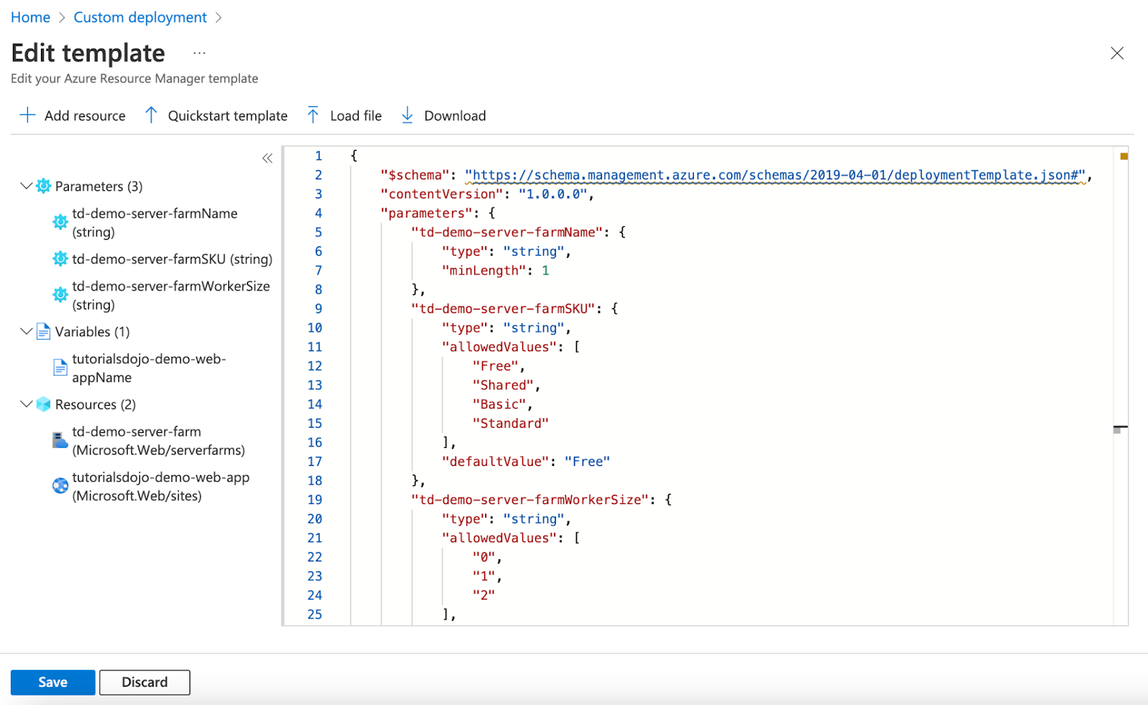Image resolution: width=1148 pixels, height=705 pixels.
Task: Navigate to Custom deployment breadcrumb
Action: pos(140,17)
